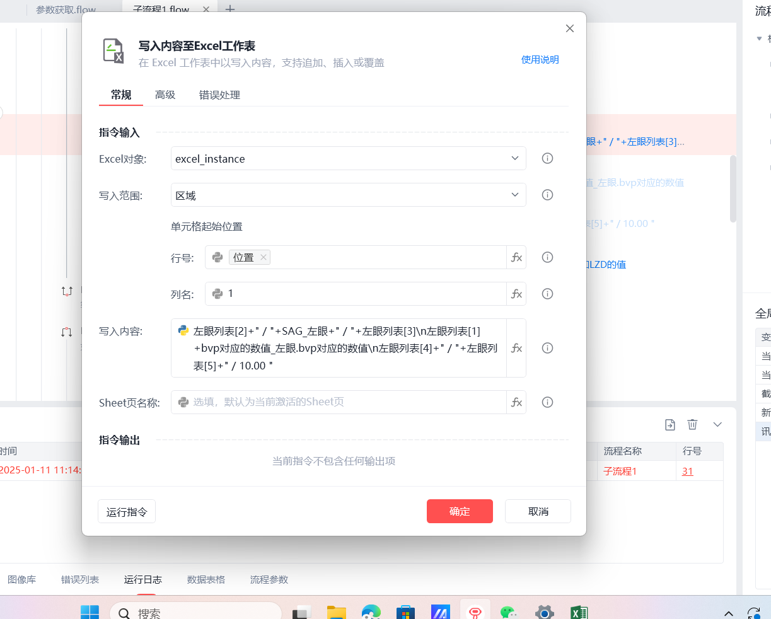
Task: Expand the 写入范围 dropdown
Action: tap(348, 195)
